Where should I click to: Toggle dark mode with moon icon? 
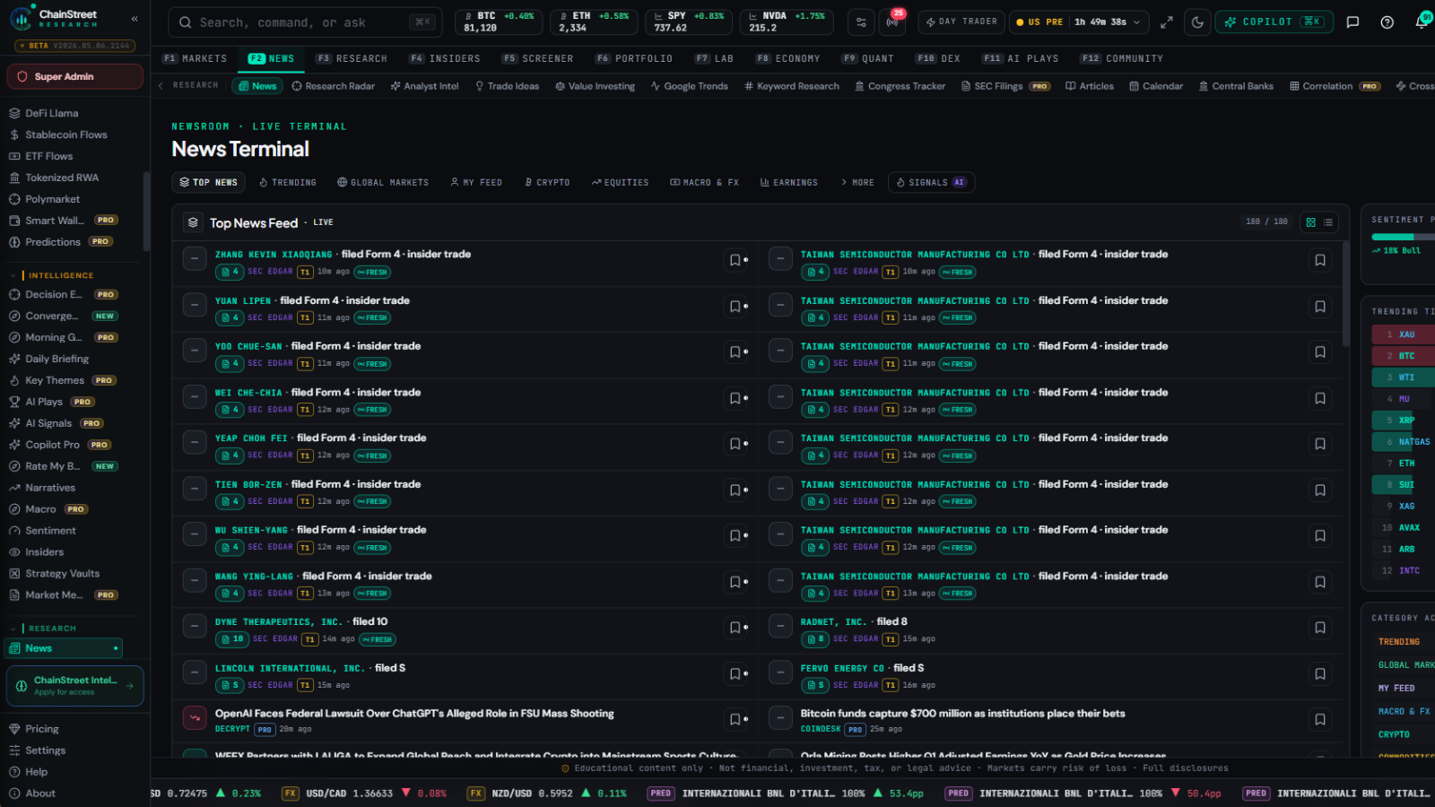(x=1197, y=22)
